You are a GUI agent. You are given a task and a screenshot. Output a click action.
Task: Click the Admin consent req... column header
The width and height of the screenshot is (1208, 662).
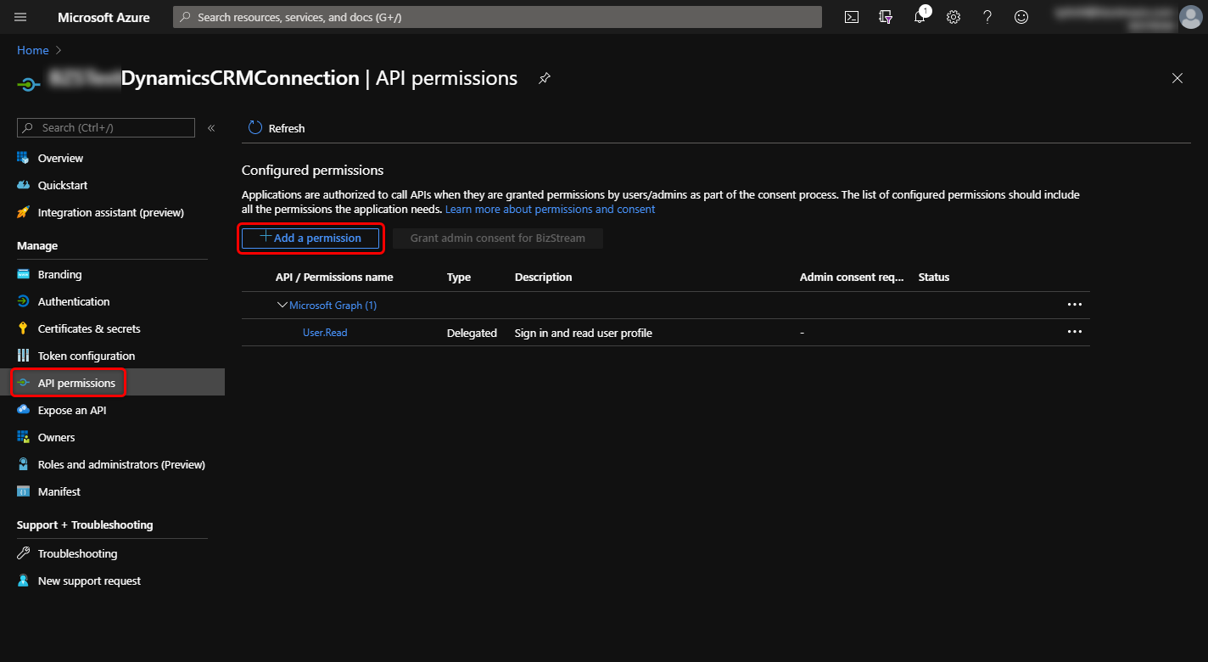pyautogui.click(x=852, y=277)
